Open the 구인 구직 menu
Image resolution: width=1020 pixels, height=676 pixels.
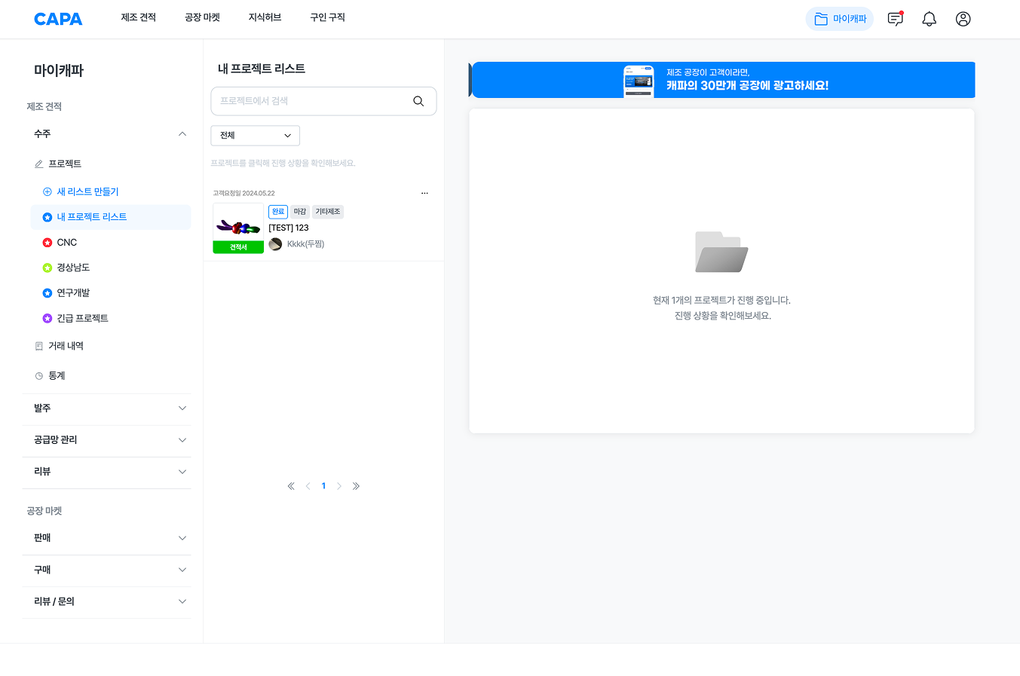[326, 17]
